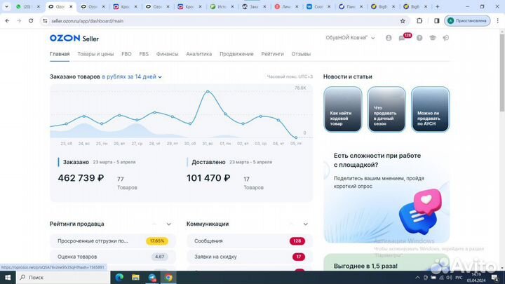
Task: Open Chrome side panel icon
Action: pos(436,21)
